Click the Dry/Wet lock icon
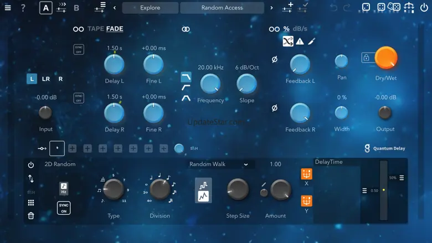Image resolution: width=432 pixels, height=243 pixels. tap(366, 58)
